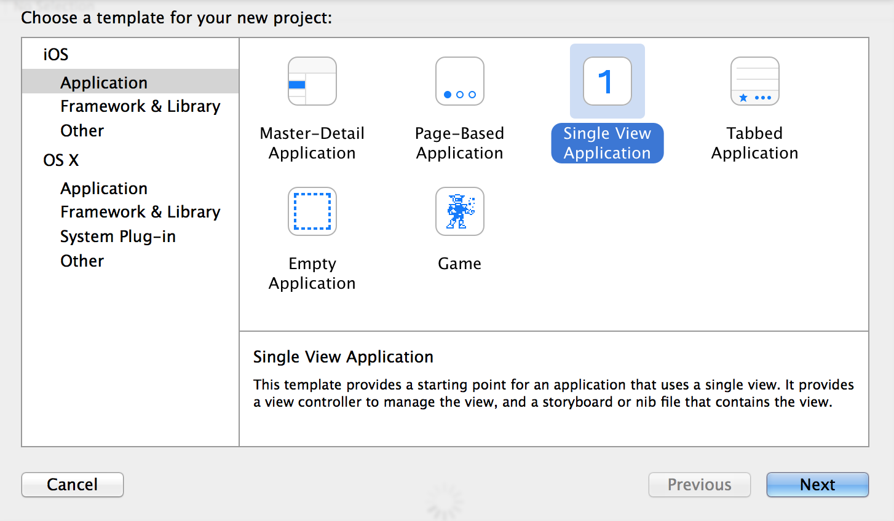This screenshot has height=521, width=894.
Task: Click the iOS section header
Action: (56, 55)
